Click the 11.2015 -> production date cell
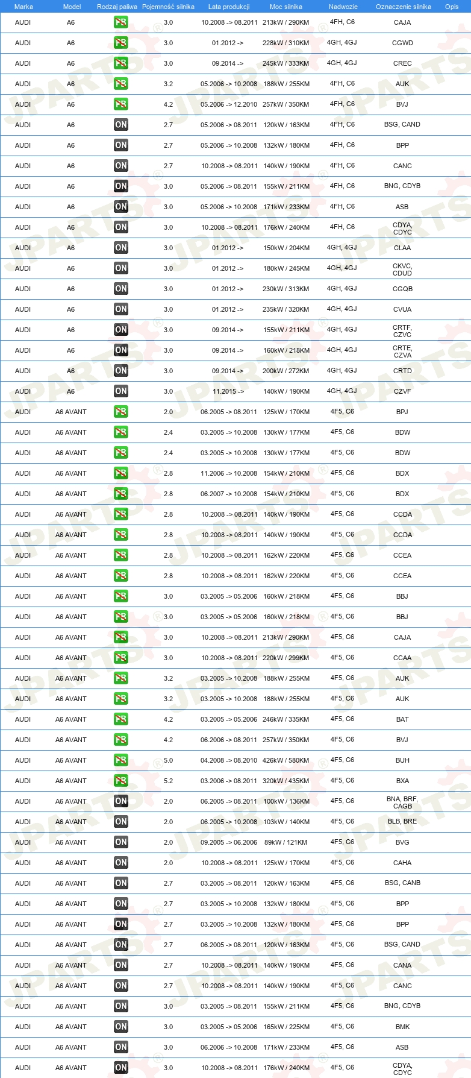Image resolution: width=471 pixels, height=1078 pixels. click(228, 391)
